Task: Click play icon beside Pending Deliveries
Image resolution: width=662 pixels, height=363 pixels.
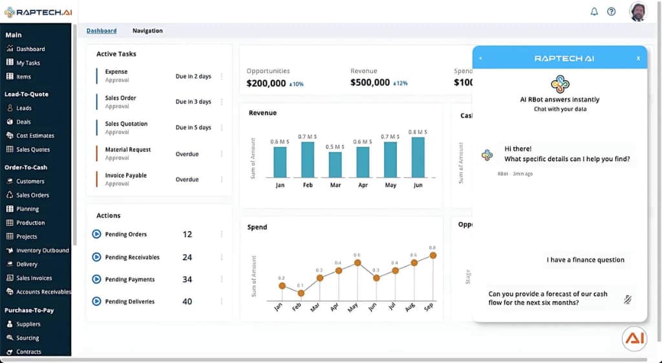Action: 96,302
